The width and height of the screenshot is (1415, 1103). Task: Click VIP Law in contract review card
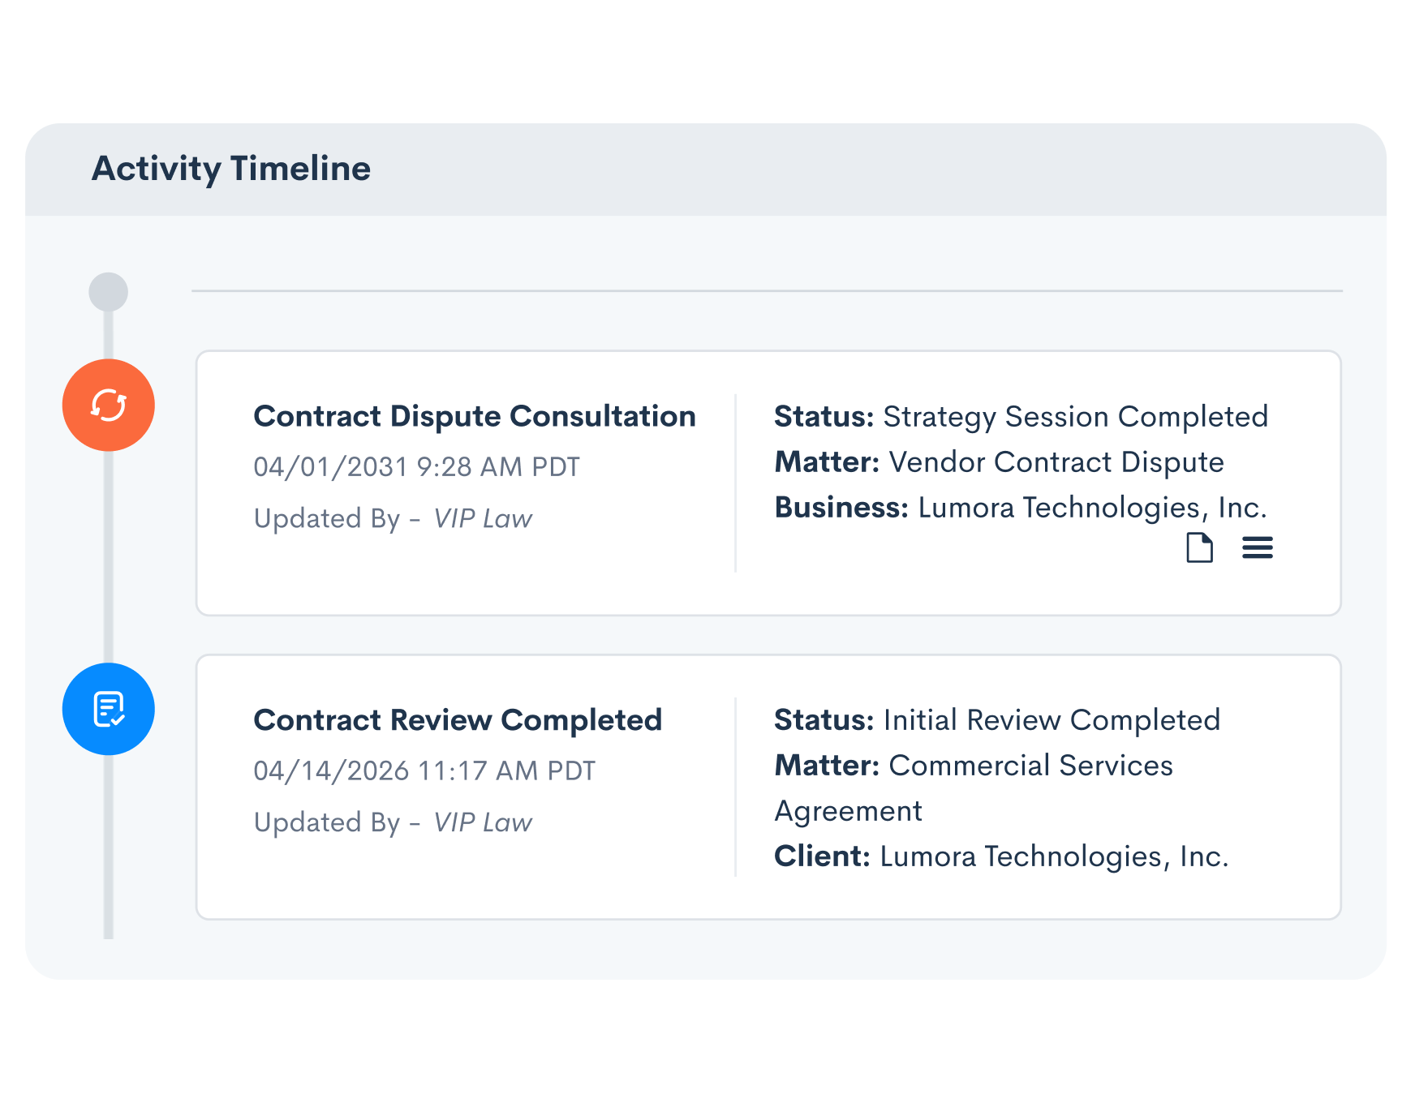coord(483,822)
